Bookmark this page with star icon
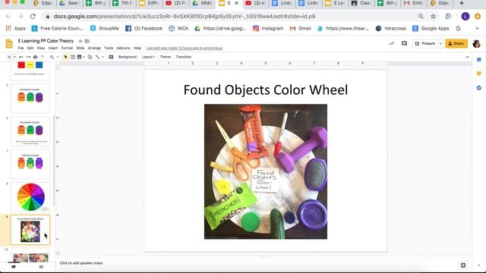The image size is (486, 273). [433, 16]
